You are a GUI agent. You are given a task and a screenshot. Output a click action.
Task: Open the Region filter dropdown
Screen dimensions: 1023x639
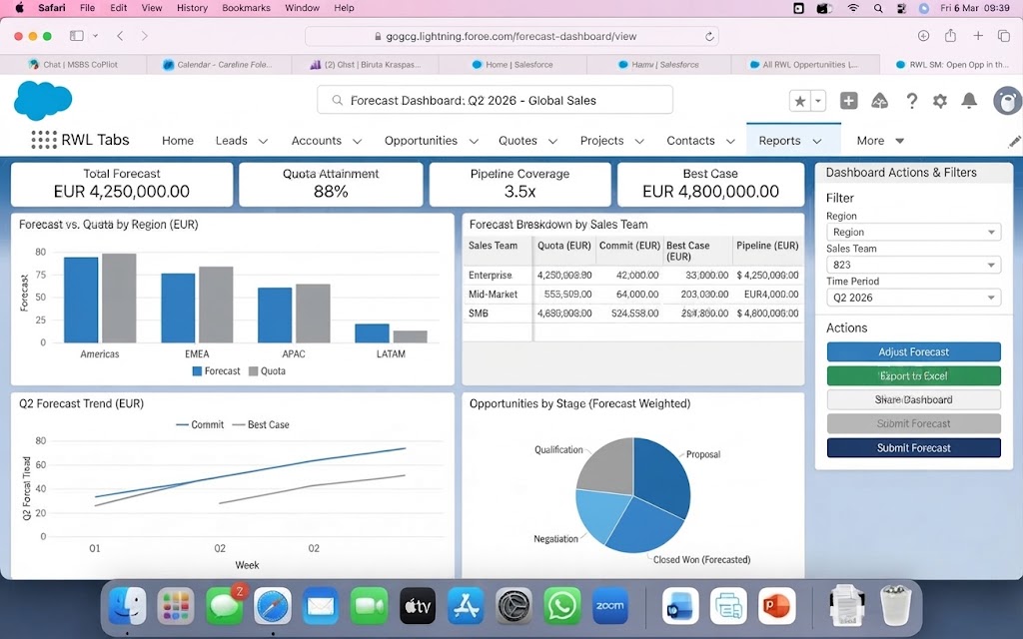click(x=913, y=232)
